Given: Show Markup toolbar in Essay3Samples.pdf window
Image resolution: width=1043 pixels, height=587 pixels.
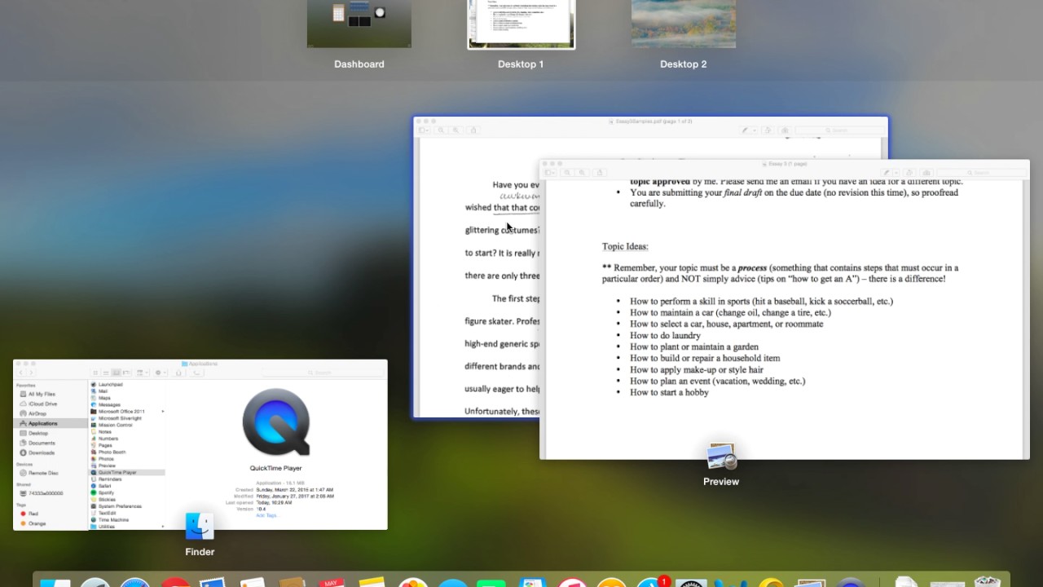Looking at the screenshot, I should tap(785, 130).
